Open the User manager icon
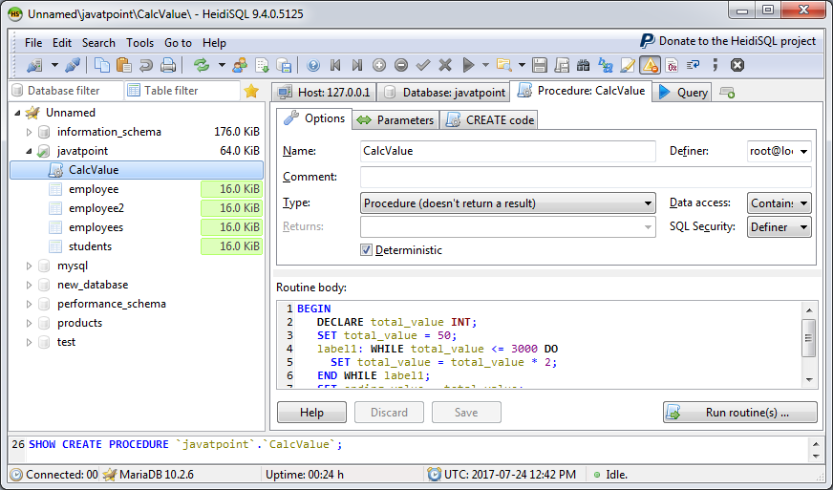 click(x=240, y=65)
